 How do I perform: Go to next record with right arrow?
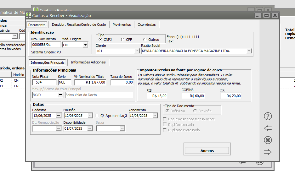click(x=268, y=152)
